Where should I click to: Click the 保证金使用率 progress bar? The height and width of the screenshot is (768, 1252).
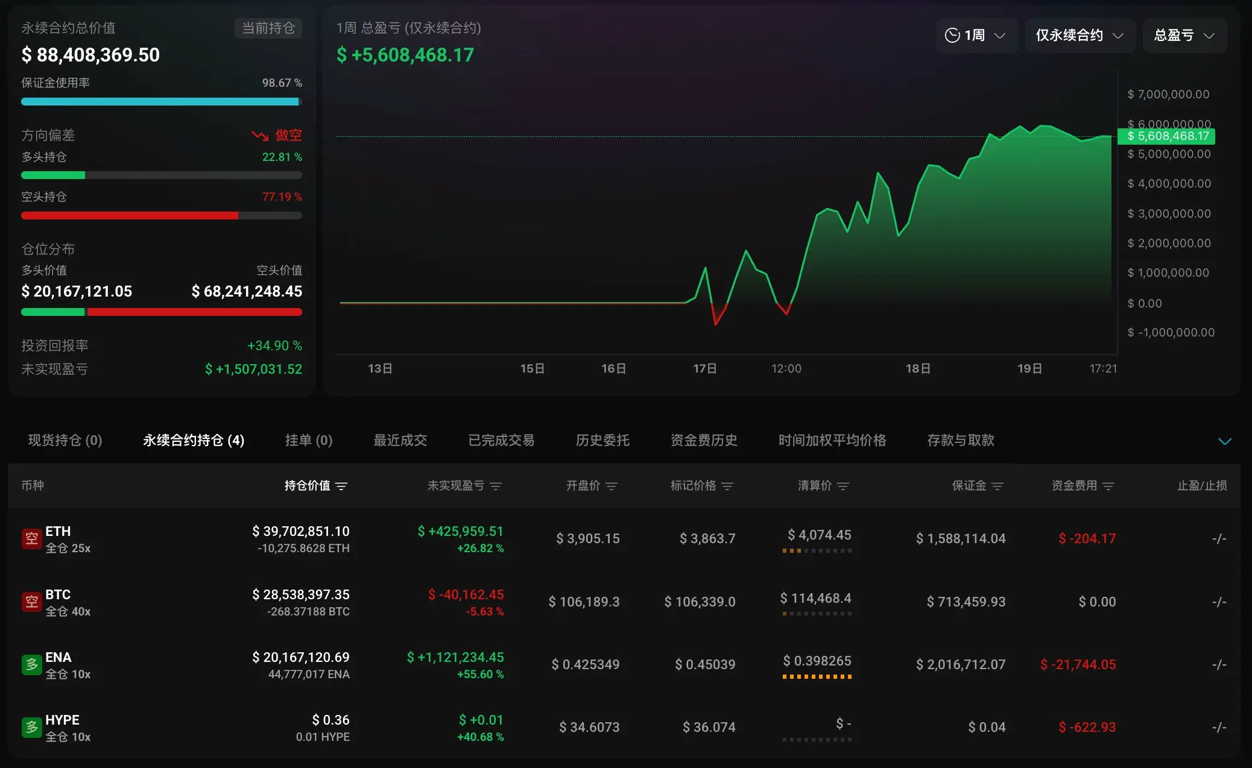[x=161, y=102]
